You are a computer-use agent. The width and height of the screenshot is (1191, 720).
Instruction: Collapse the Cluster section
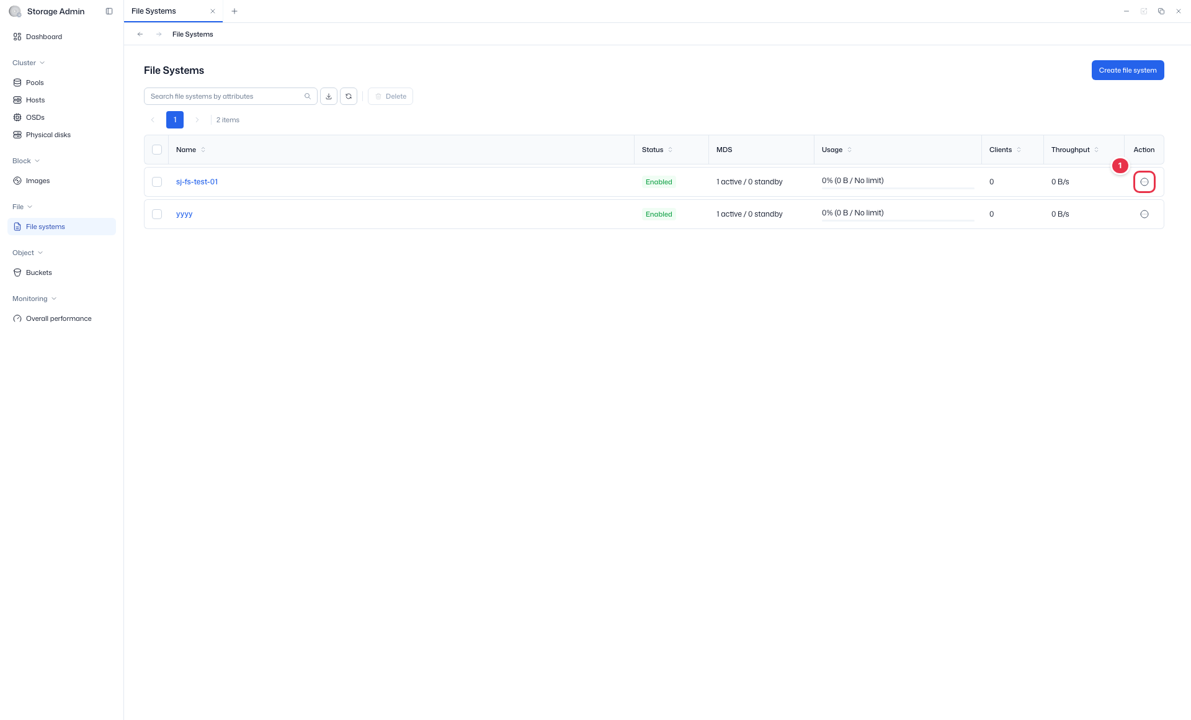[29, 63]
